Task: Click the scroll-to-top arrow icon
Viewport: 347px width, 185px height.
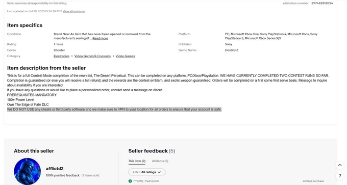Action: [340, 165]
